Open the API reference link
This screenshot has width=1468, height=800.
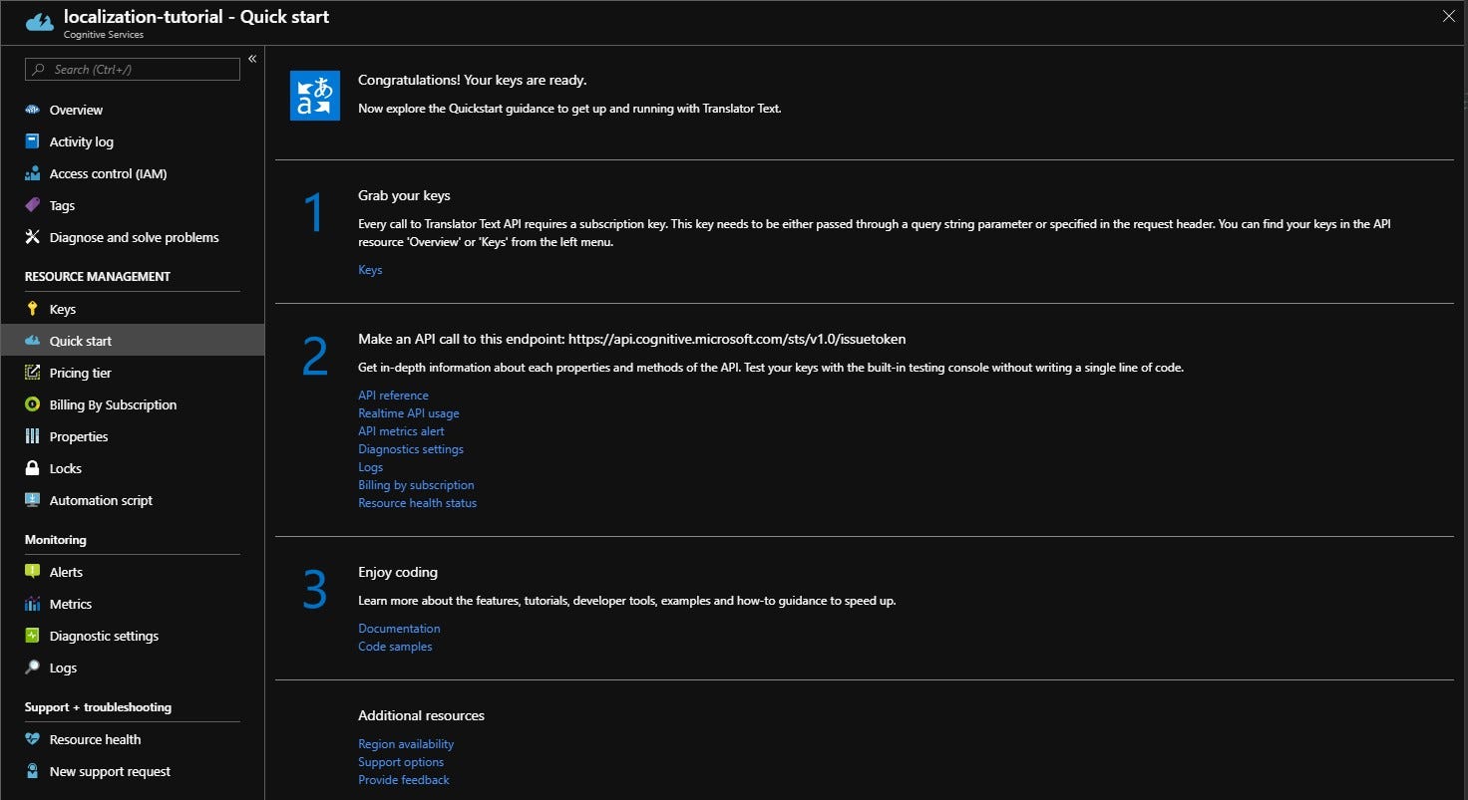[x=393, y=396]
